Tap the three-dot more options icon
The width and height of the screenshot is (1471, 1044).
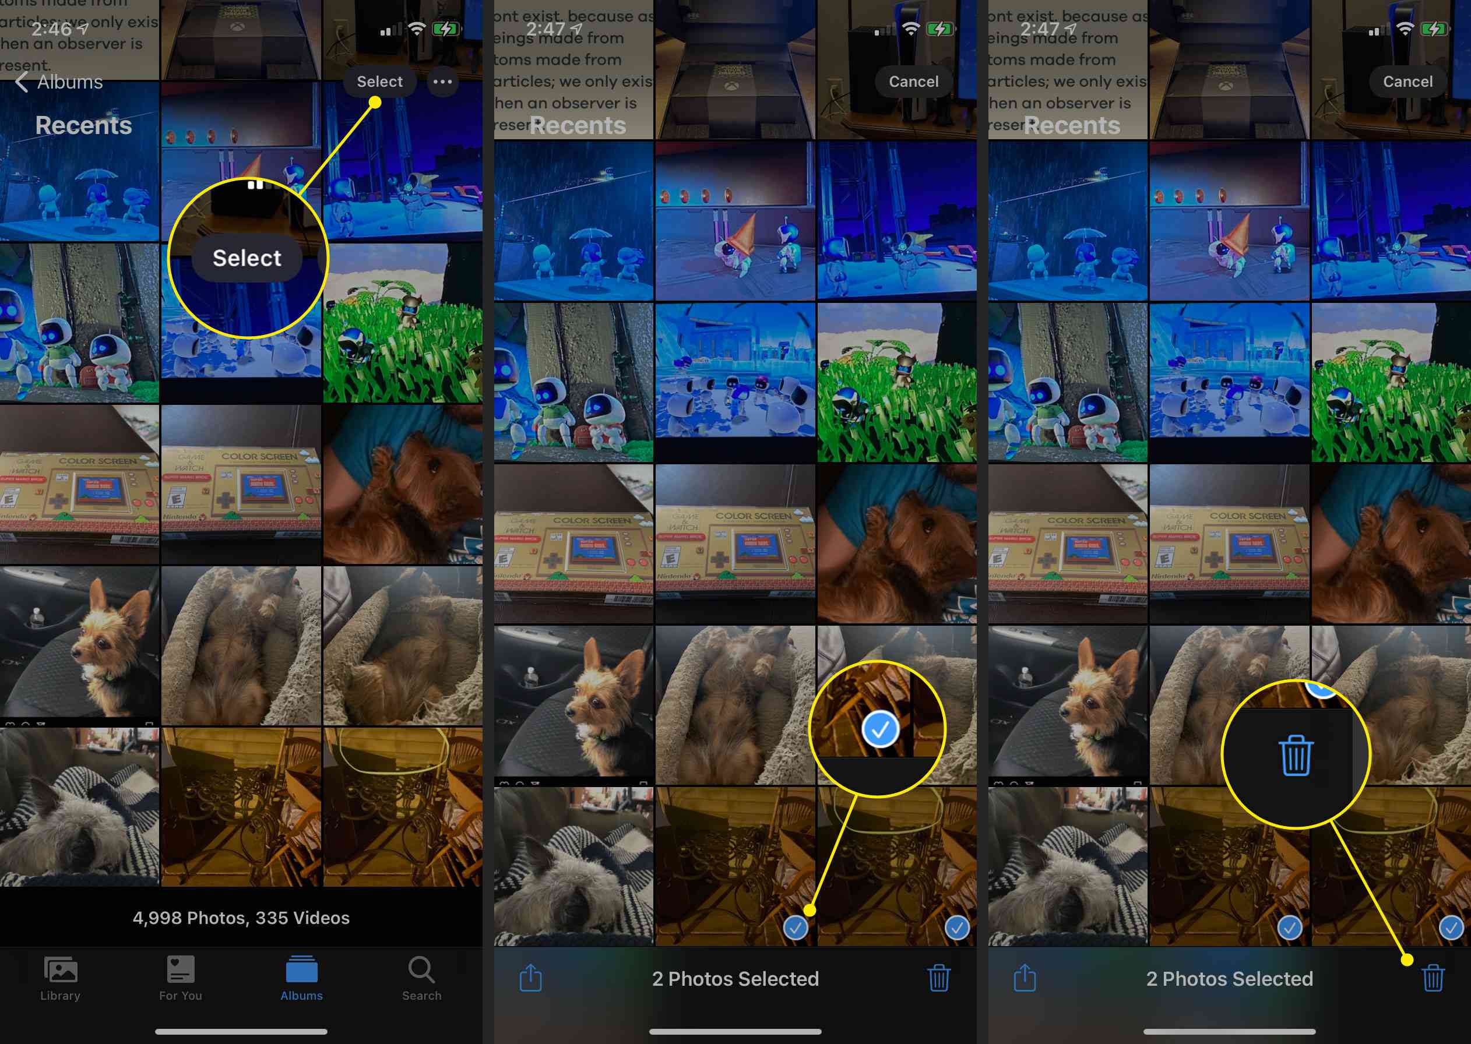(442, 80)
